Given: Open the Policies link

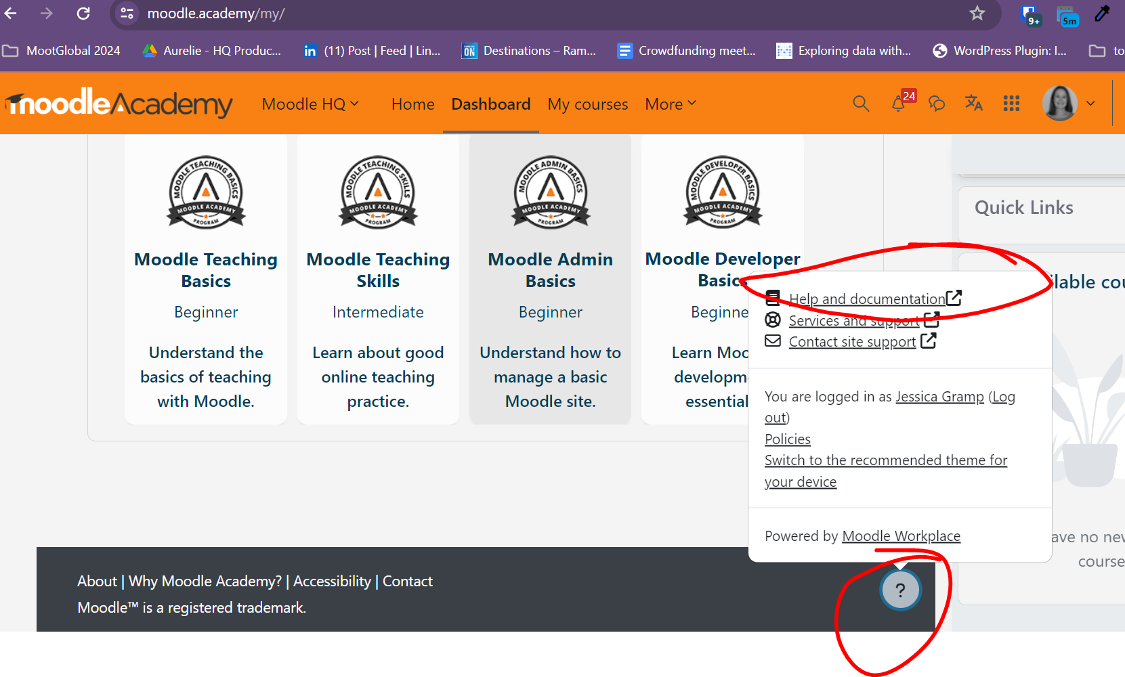Looking at the screenshot, I should pyautogui.click(x=788, y=439).
